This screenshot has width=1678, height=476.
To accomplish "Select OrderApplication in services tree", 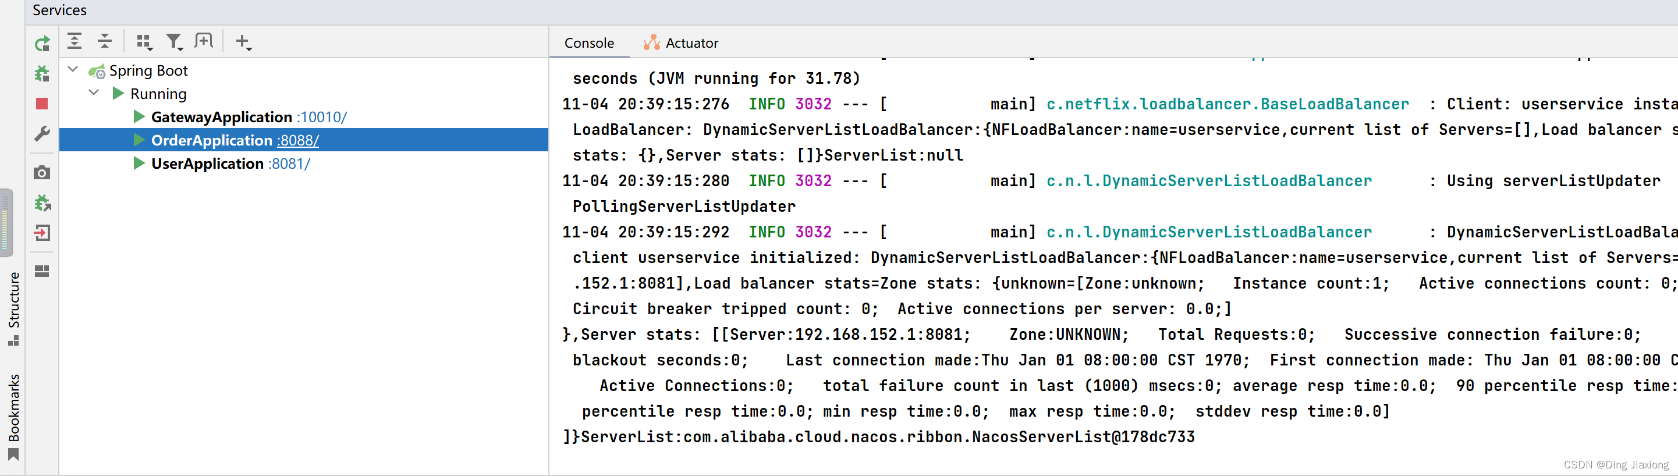I will (x=212, y=140).
